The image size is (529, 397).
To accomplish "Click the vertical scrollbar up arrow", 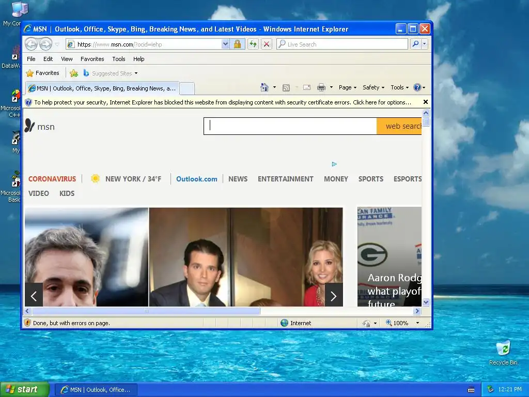I will point(426,113).
